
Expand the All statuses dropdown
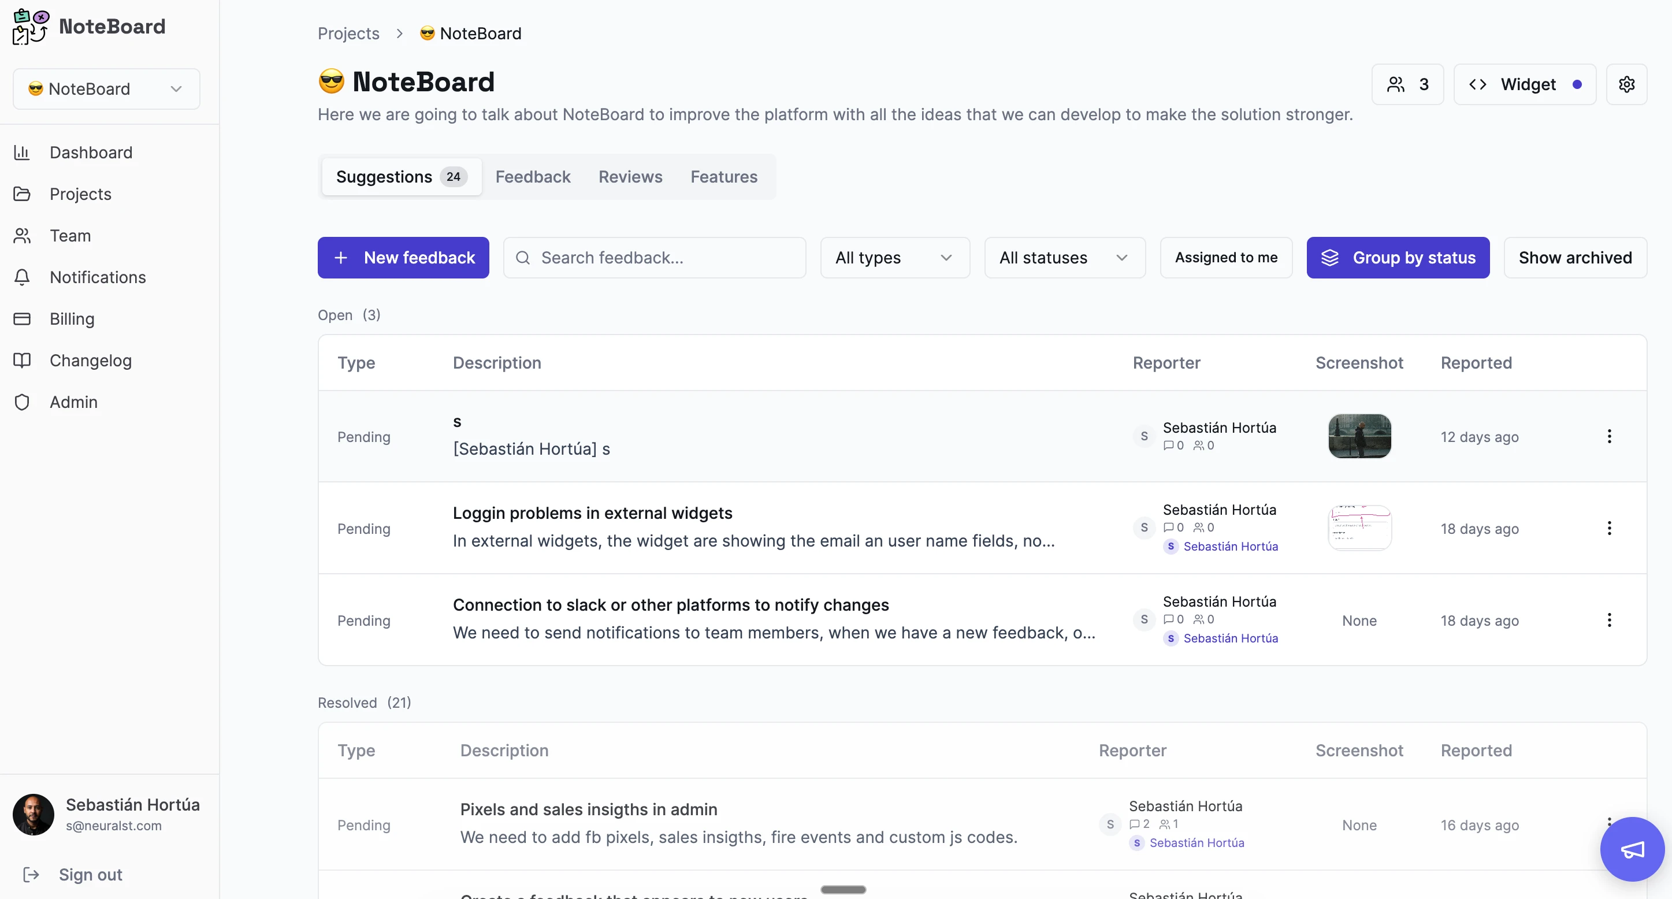pos(1064,258)
